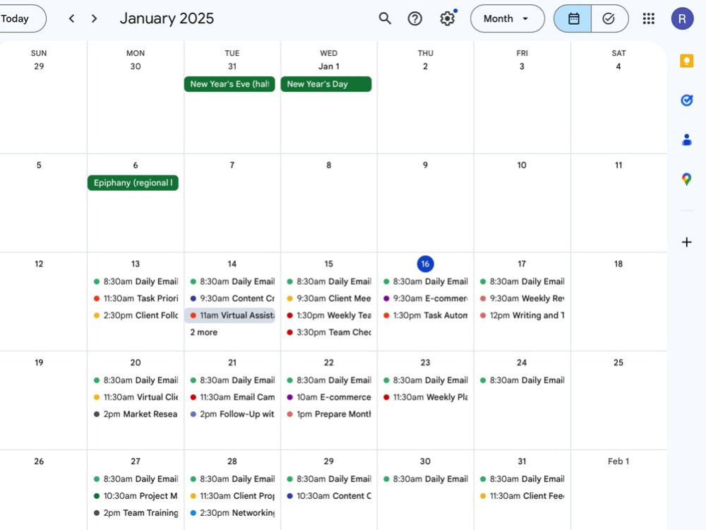Image resolution: width=706 pixels, height=530 pixels.
Task: Open Google Maps in the side panel
Action: (x=686, y=179)
